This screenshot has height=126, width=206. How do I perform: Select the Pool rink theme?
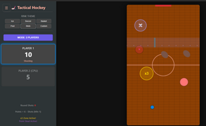click(x=12, y=26)
